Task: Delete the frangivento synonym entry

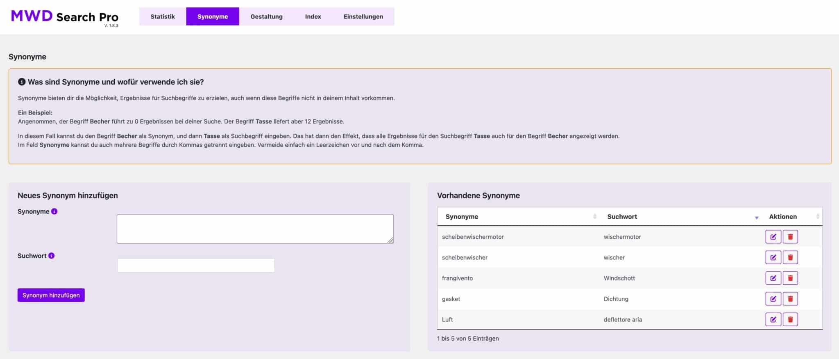Action: click(790, 278)
